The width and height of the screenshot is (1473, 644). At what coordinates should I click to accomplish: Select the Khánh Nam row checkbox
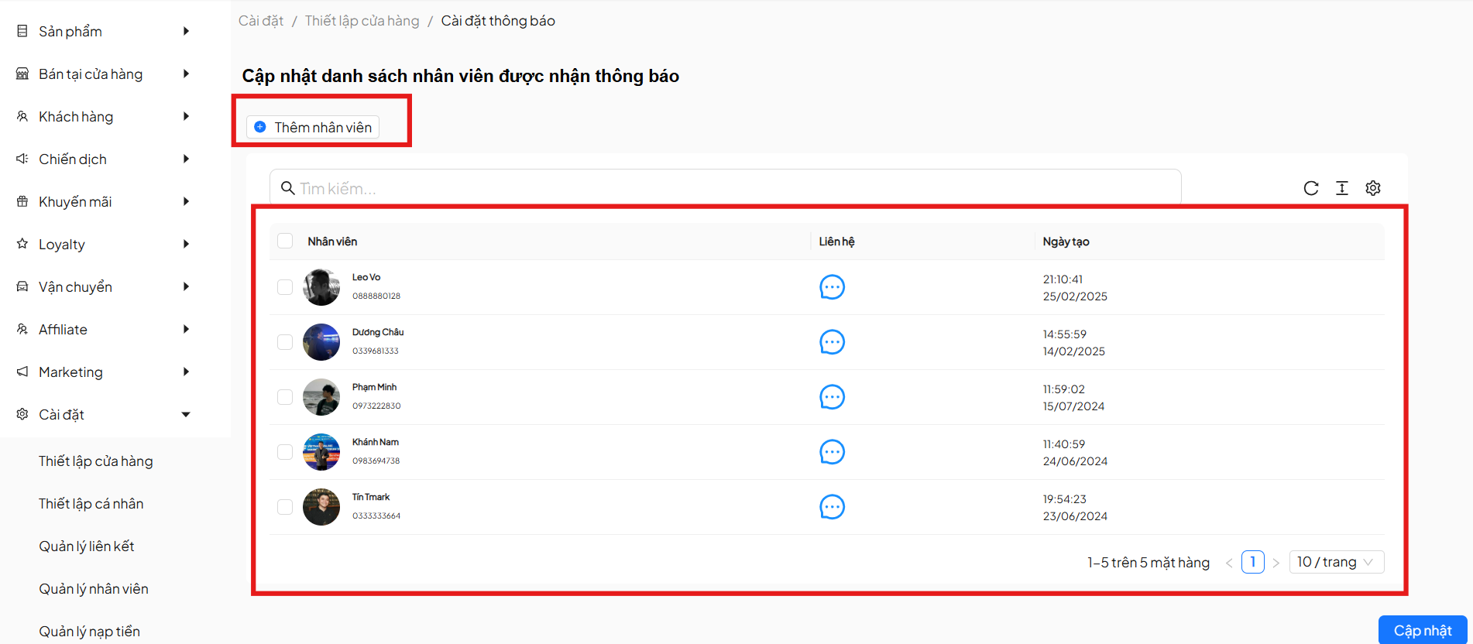[285, 452]
